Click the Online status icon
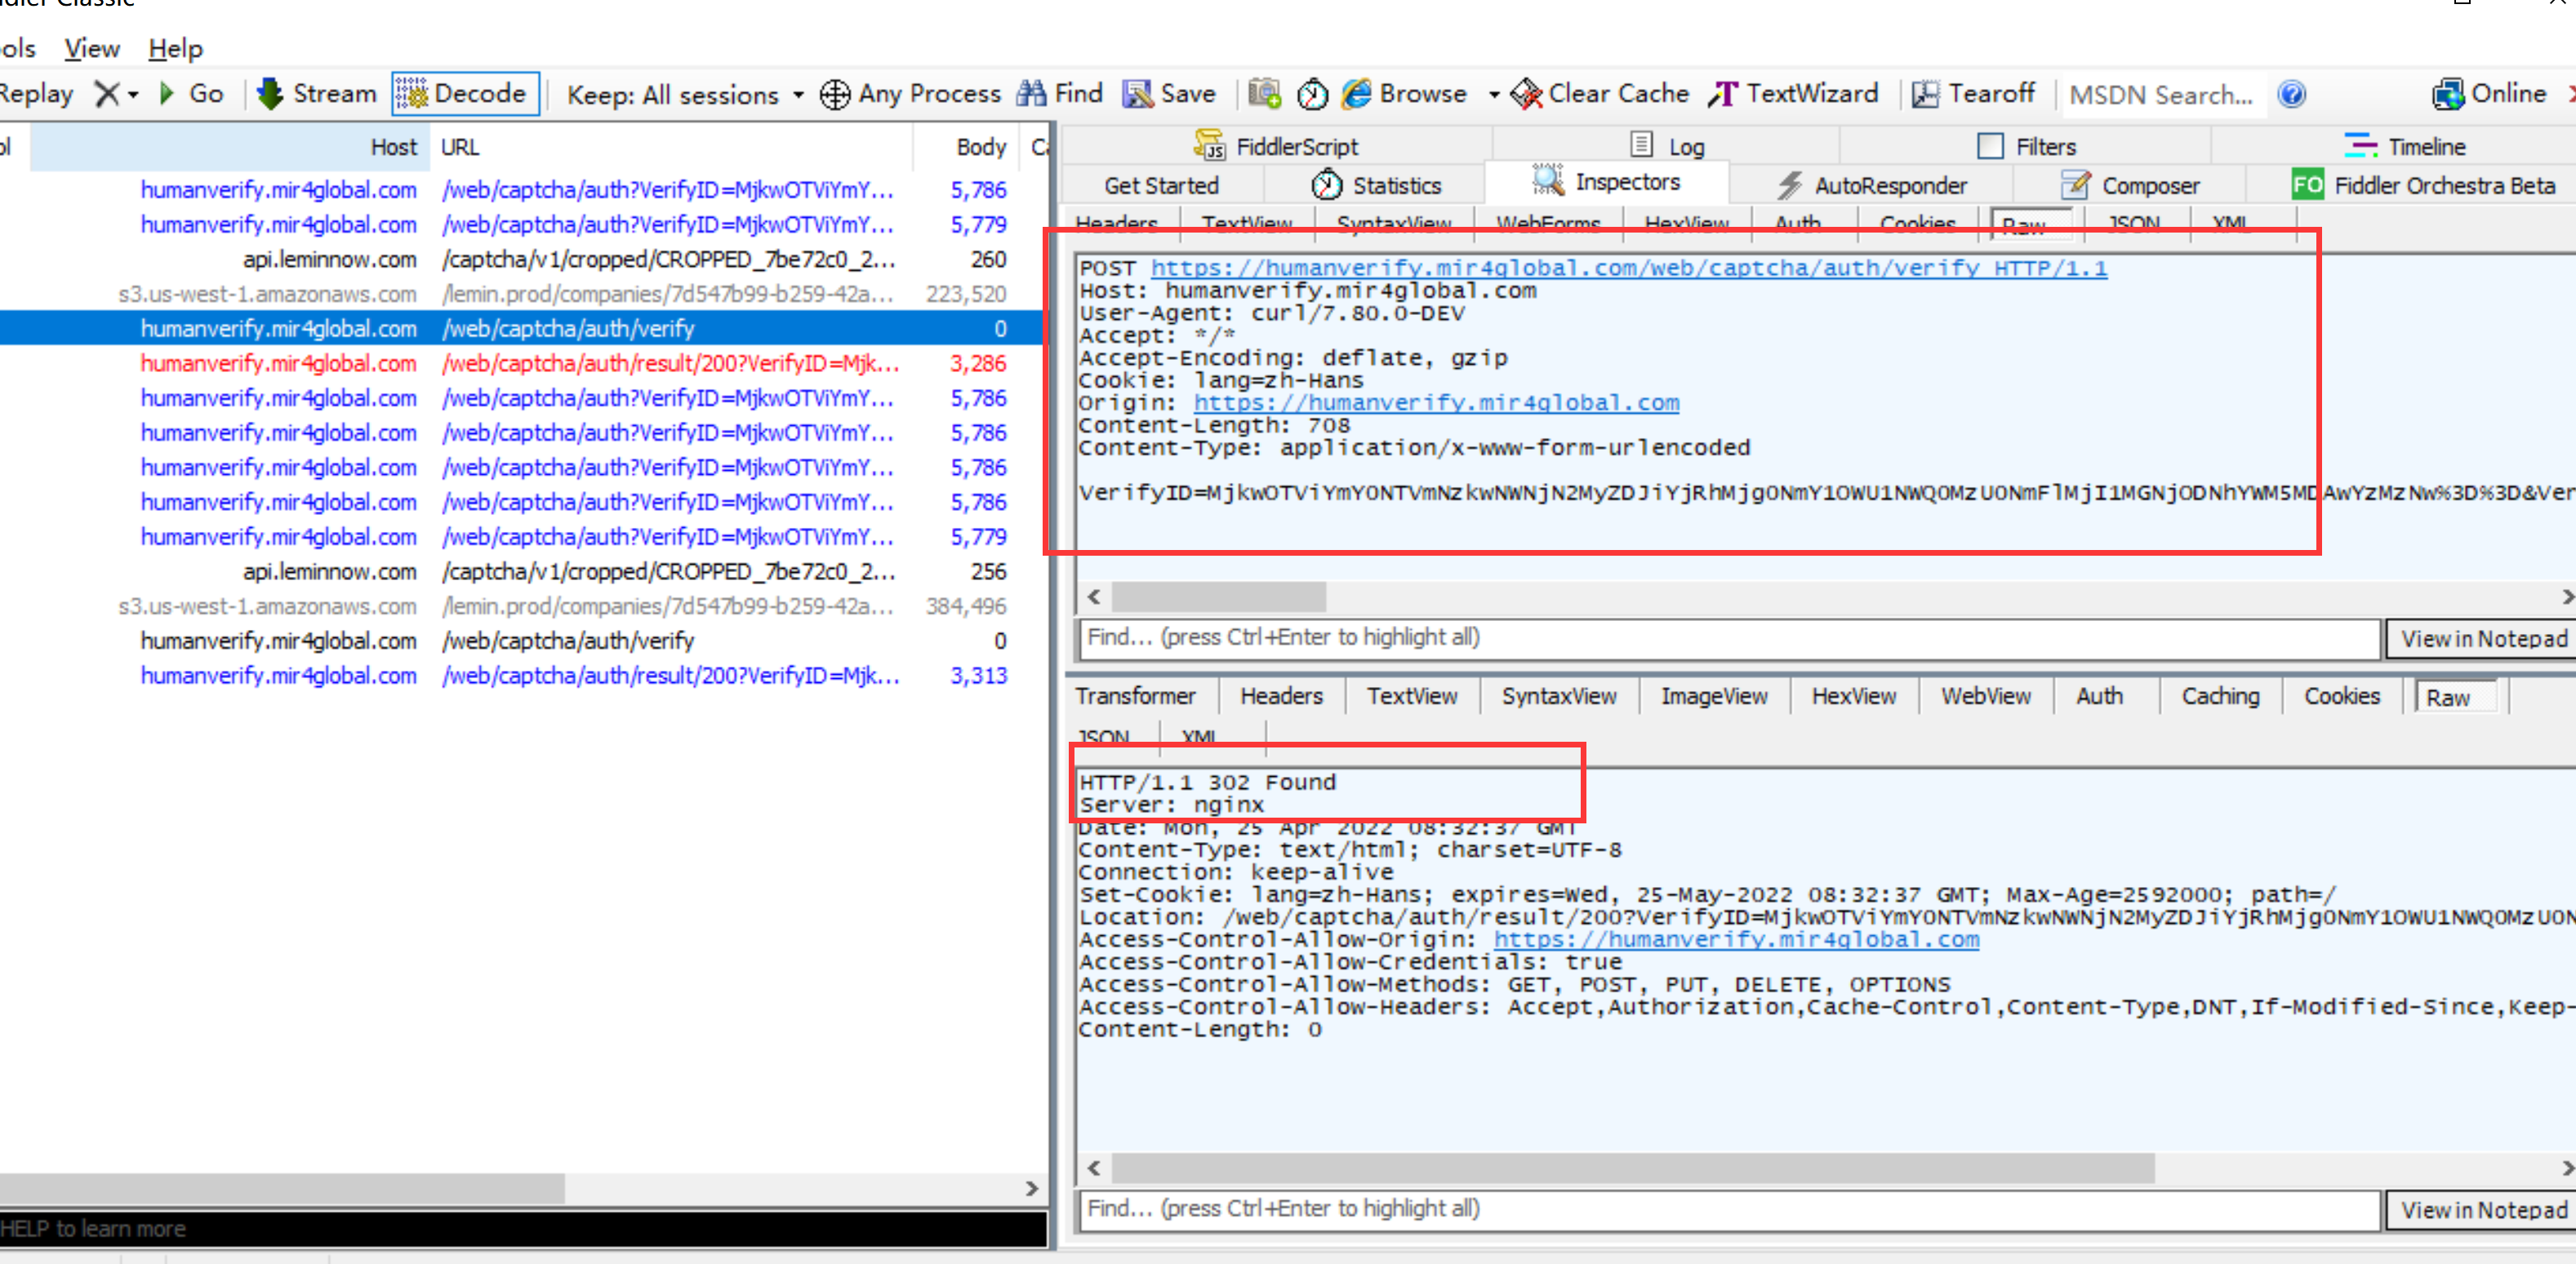 (2449, 93)
